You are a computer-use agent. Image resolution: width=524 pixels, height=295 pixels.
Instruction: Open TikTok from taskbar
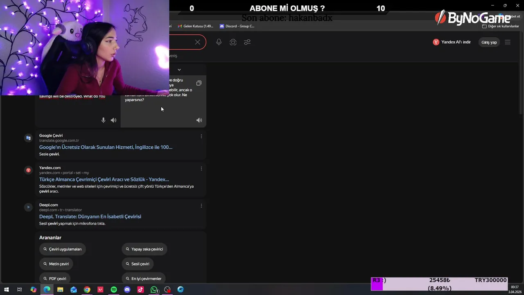pos(140,290)
